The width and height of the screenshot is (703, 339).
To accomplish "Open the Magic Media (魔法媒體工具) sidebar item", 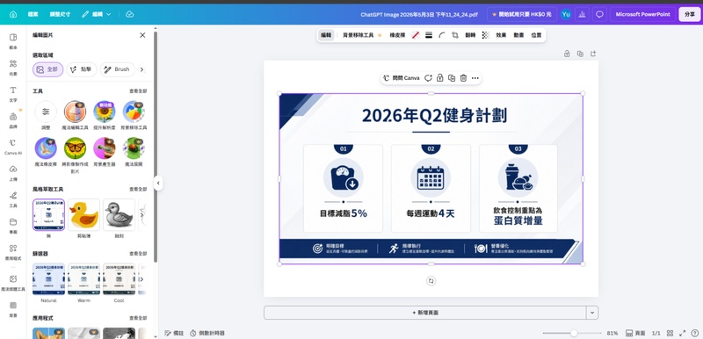I will click(x=13, y=282).
